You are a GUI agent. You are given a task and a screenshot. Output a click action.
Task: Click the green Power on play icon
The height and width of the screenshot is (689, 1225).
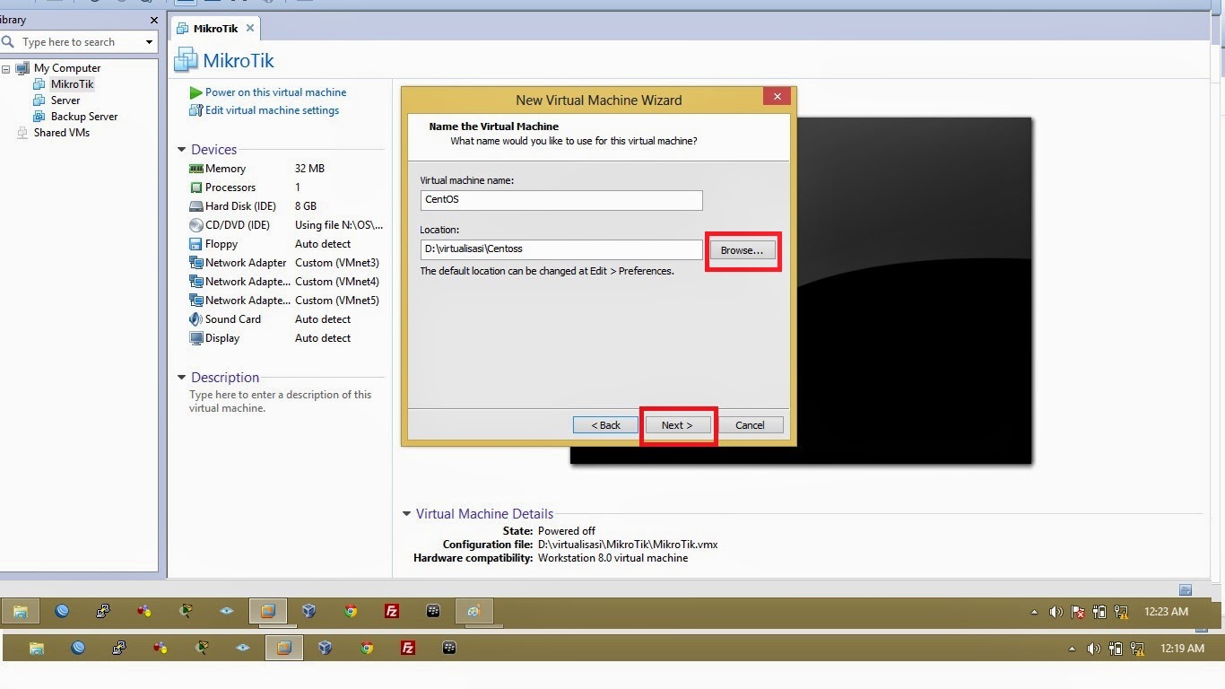point(196,92)
